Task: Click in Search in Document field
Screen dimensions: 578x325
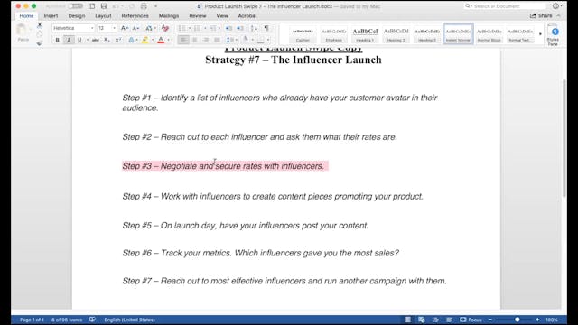Action: click(505, 6)
